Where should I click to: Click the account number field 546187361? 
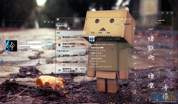click(30, 42)
